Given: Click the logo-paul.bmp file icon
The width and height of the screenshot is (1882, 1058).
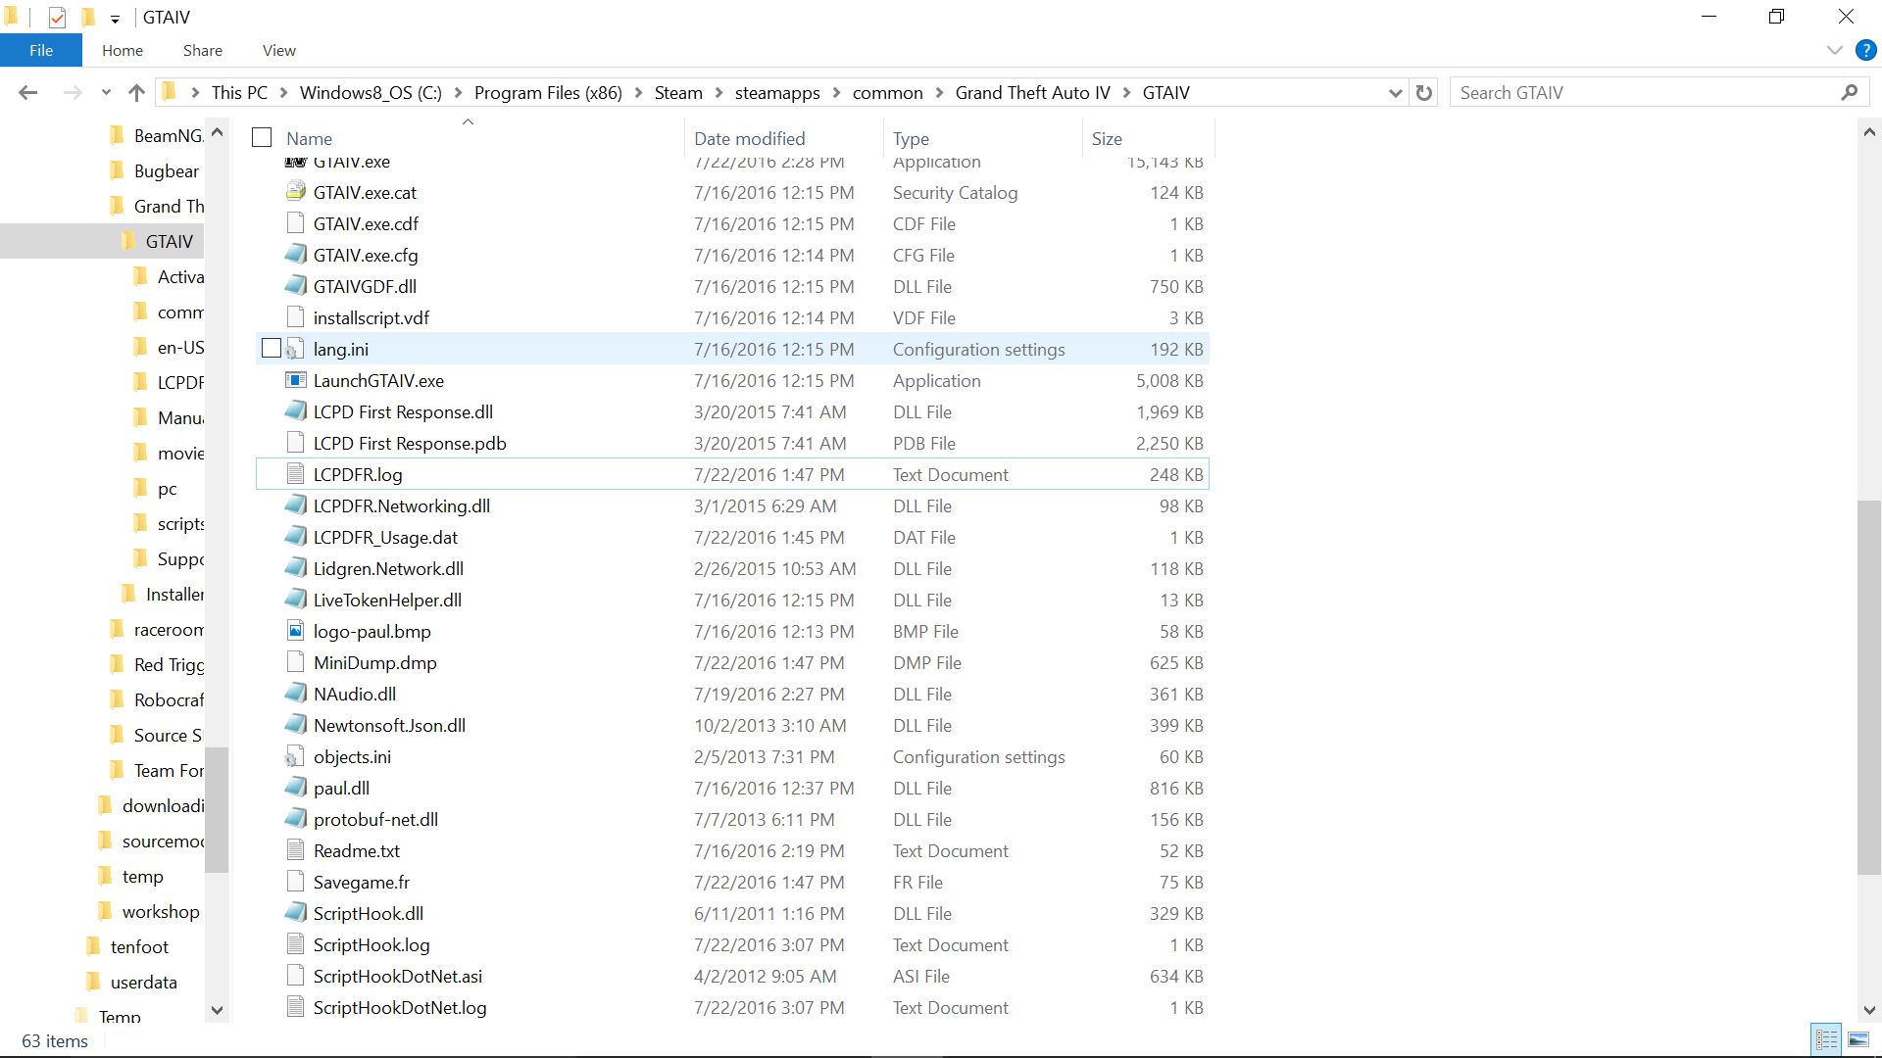Looking at the screenshot, I should point(295,631).
